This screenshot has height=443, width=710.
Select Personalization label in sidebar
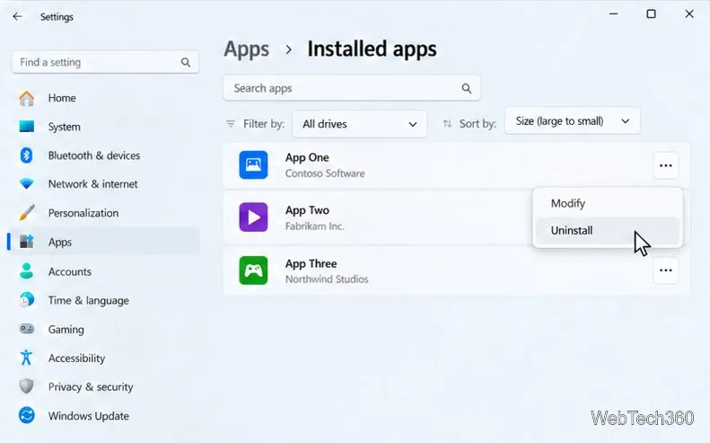[x=83, y=213]
